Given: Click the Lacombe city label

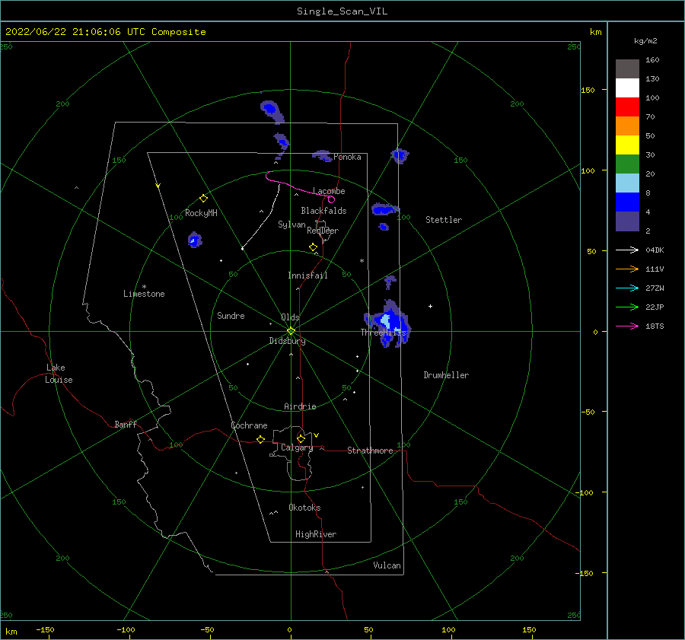Looking at the screenshot, I should pyautogui.click(x=329, y=191).
